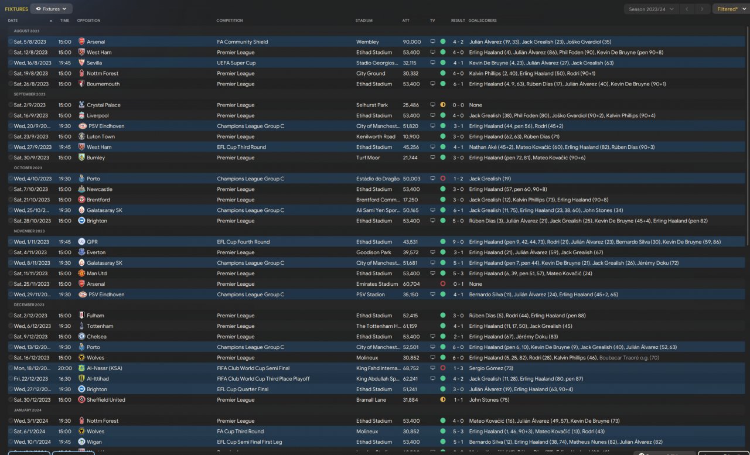
Task: Tick the selection circle on the Sheffield United row
Action: (10, 401)
